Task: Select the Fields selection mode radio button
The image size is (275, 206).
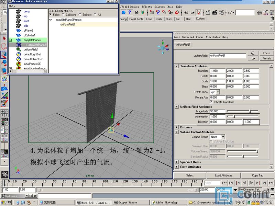Action: (x=50, y=15)
